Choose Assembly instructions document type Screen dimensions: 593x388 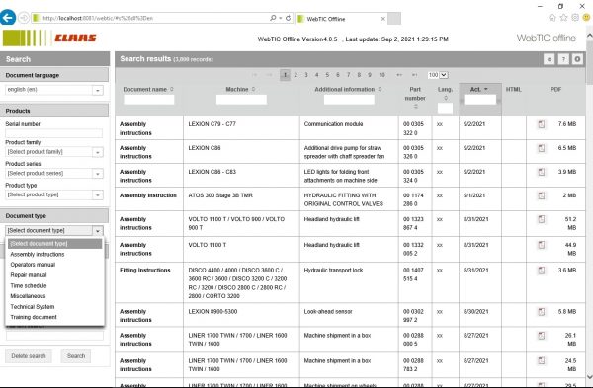(x=38, y=255)
